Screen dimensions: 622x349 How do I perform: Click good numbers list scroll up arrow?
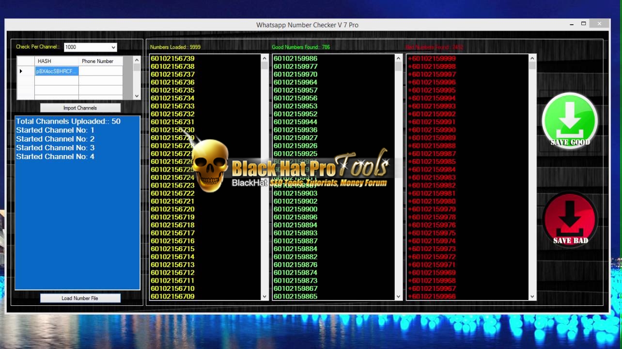click(x=399, y=58)
